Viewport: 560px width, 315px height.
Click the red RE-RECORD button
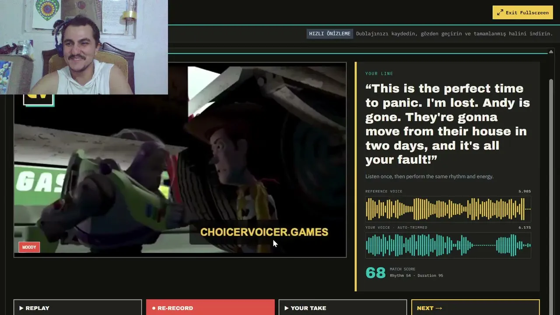point(210,307)
